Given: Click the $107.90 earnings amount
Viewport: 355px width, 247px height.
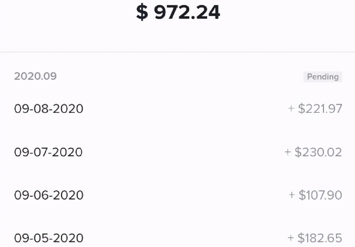Looking at the screenshot, I should 320,195.
